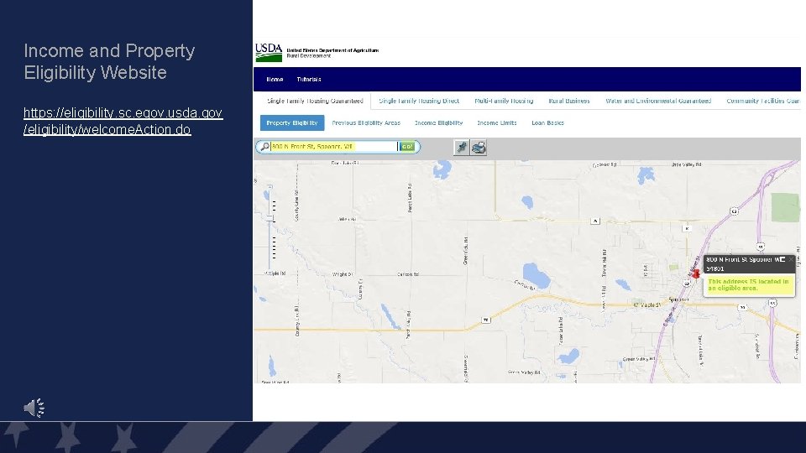Click the slide title Income and Property Eligibility Website

109,61
